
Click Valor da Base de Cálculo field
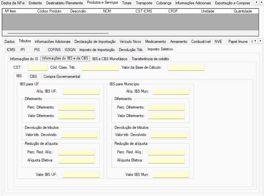tap(186, 67)
